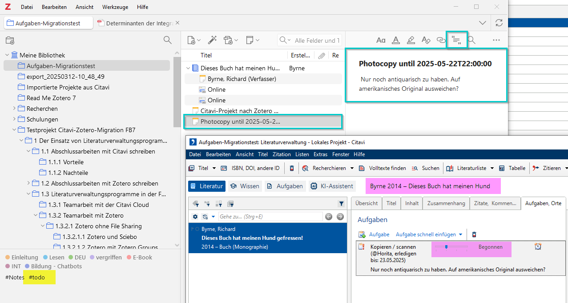Click the gear settings icon beside 'Gehe zu'
The image size is (568, 303).
[195, 217]
